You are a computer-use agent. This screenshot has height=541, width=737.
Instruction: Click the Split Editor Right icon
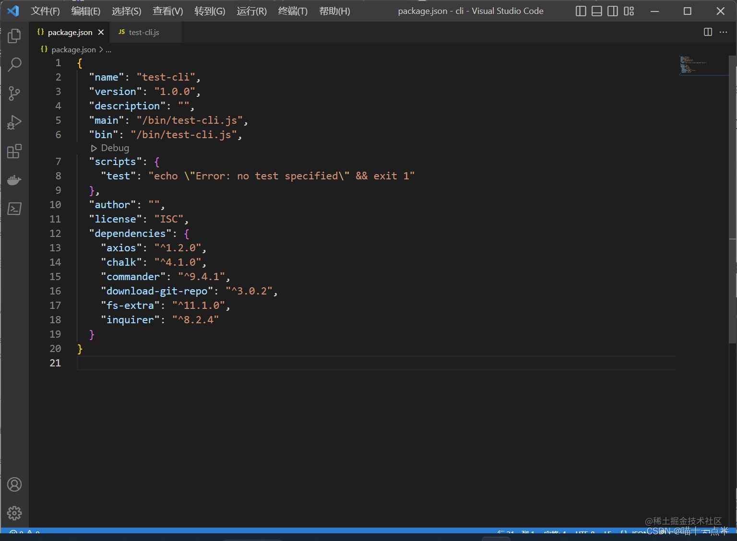(x=708, y=32)
